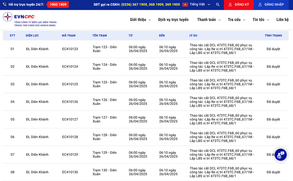Click row number 04
This screenshot has width=293, height=181.
click(x=12, y=102)
